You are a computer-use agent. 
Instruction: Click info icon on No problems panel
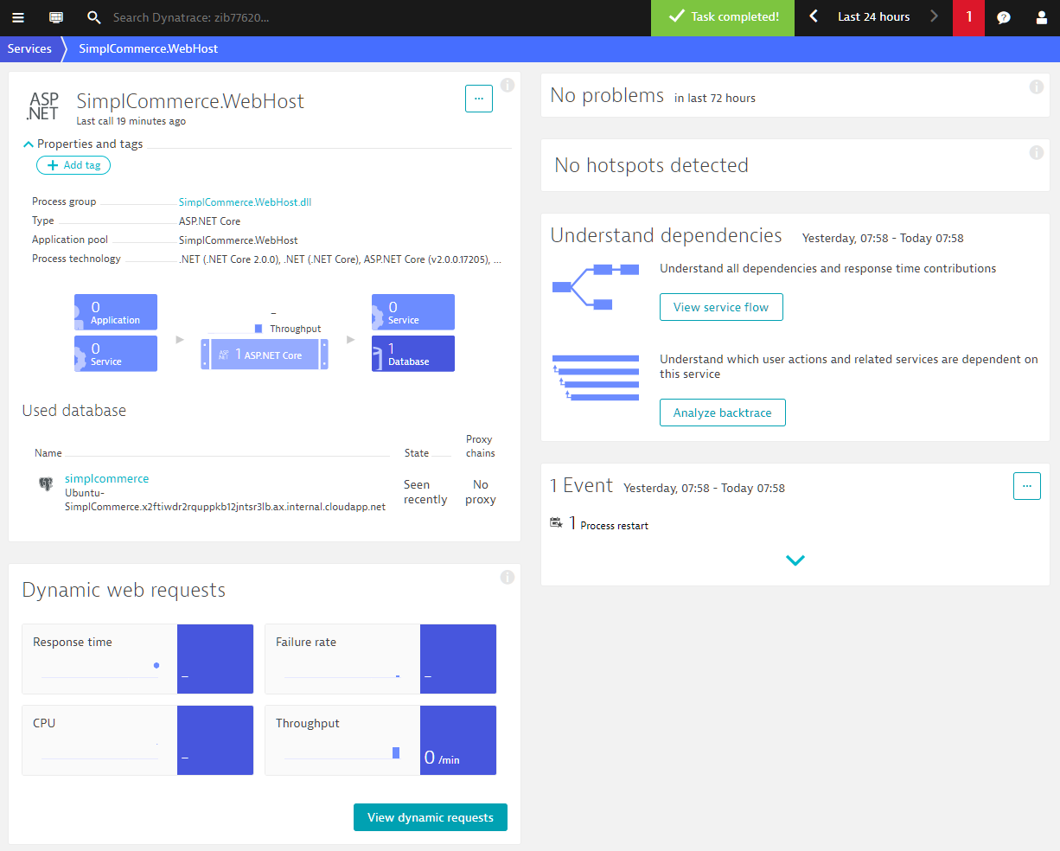pyautogui.click(x=1037, y=87)
